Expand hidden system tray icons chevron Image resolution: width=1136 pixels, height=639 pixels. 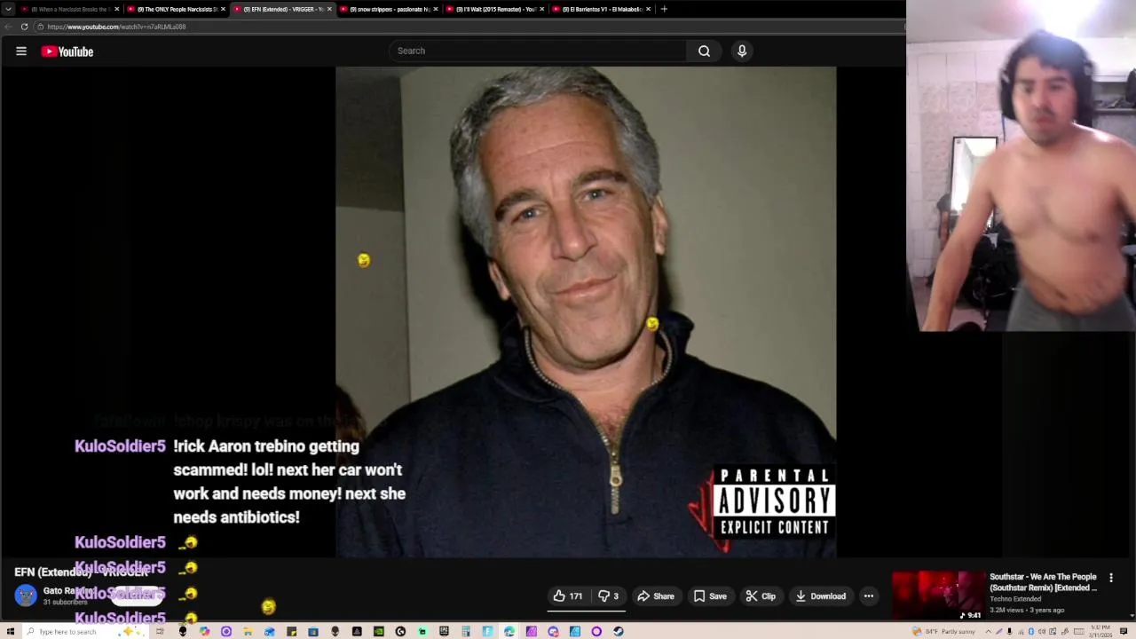coord(988,631)
